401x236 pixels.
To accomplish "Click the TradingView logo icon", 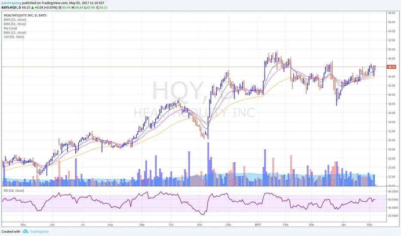I will click(x=25, y=231).
